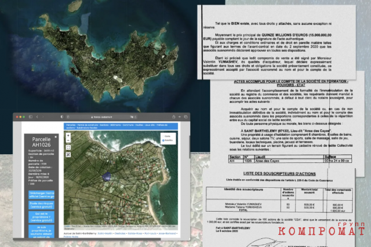Go back with the browser back arrow

point(37,117)
